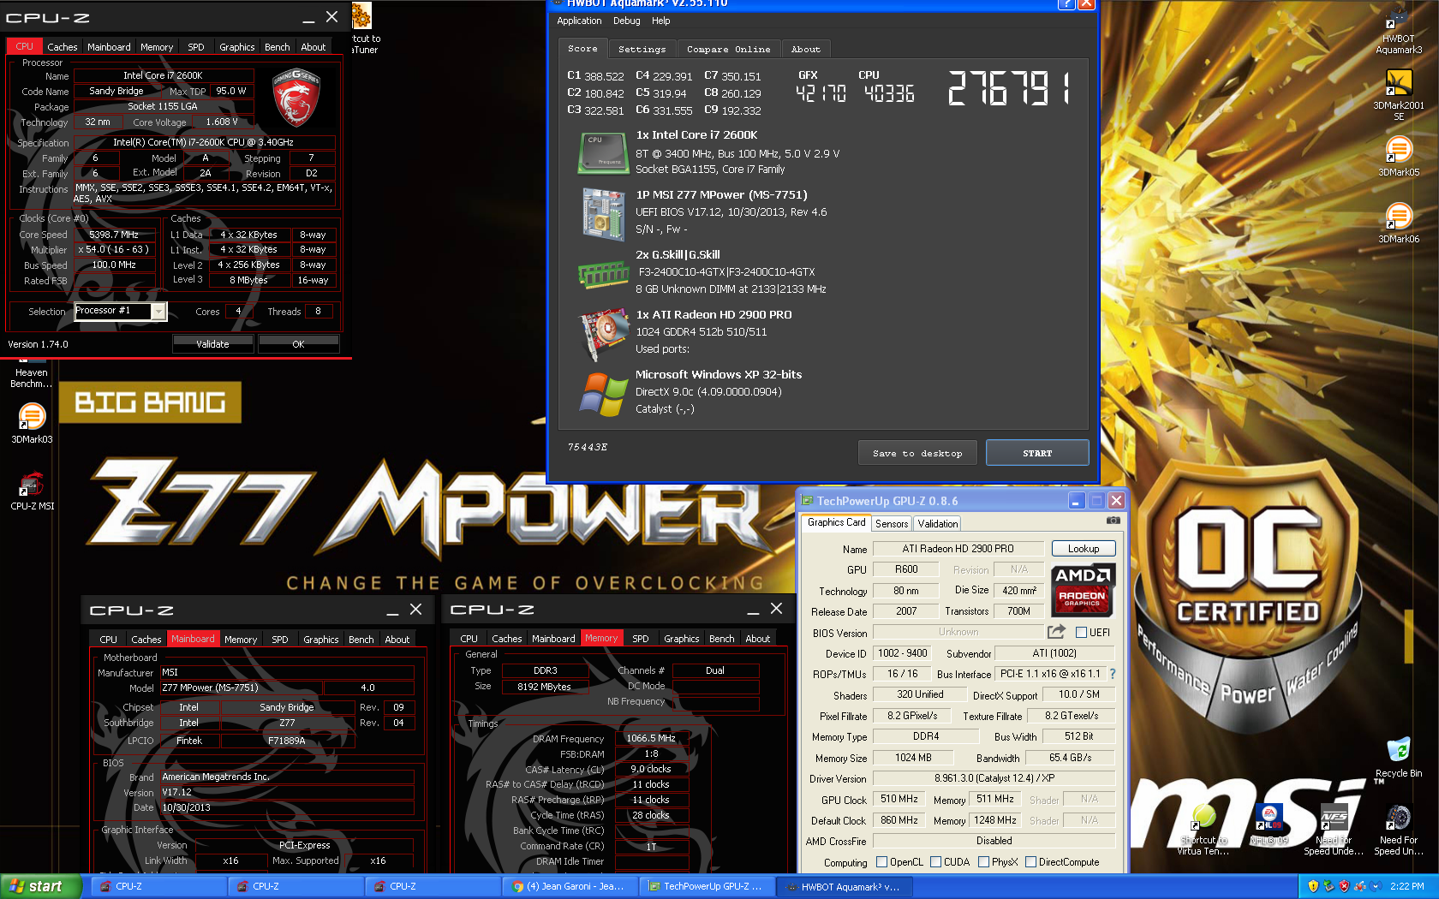Select the SPD tab in top CPU-Z window

pyautogui.click(x=196, y=47)
